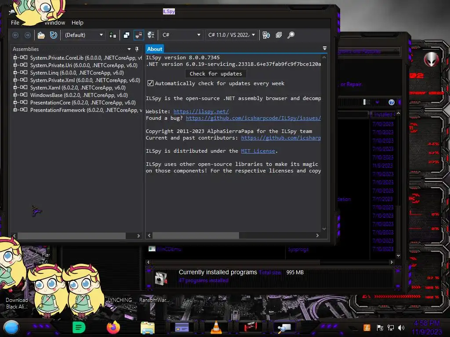Open an assembly with the folder icon

(x=41, y=35)
